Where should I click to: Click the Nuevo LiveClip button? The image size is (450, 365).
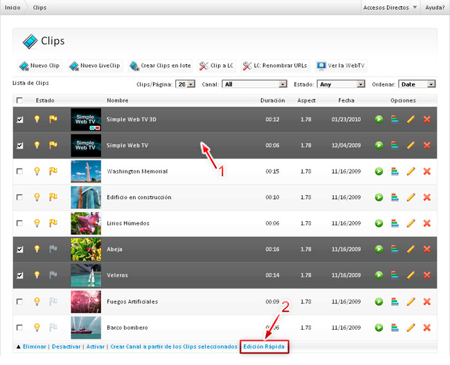click(95, 66)
